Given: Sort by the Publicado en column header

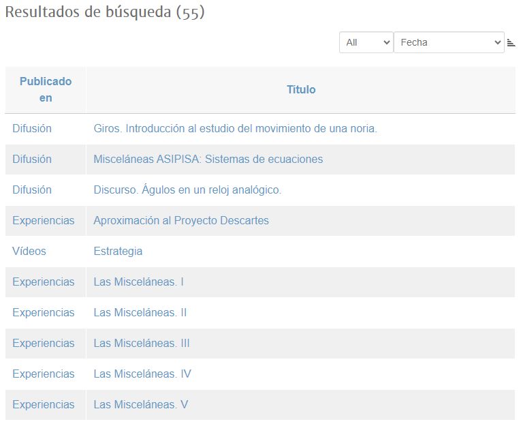Looking at the screenshot, I should pos(46,90).
